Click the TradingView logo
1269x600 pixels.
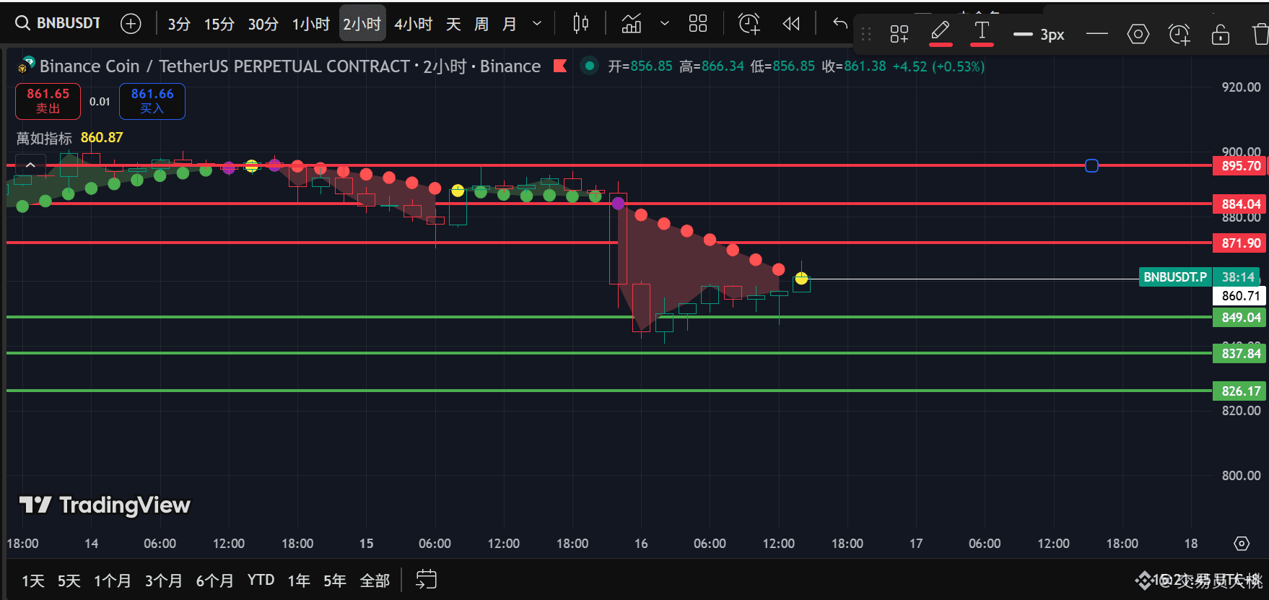coord(105,505)
